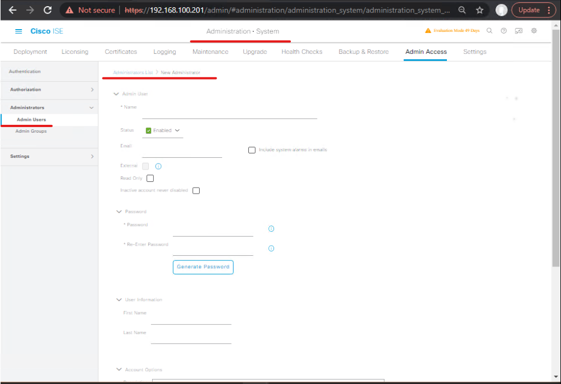Switch to the Upgrade tab
The image size is (561, 384).
(254, 51)
